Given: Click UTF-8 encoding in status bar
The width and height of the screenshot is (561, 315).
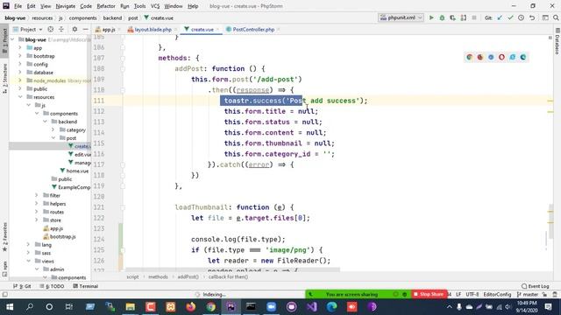Looking at the screenshot, I should [x=472, y=294].
